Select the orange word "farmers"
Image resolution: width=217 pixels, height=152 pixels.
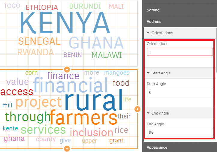coord(83,118)
